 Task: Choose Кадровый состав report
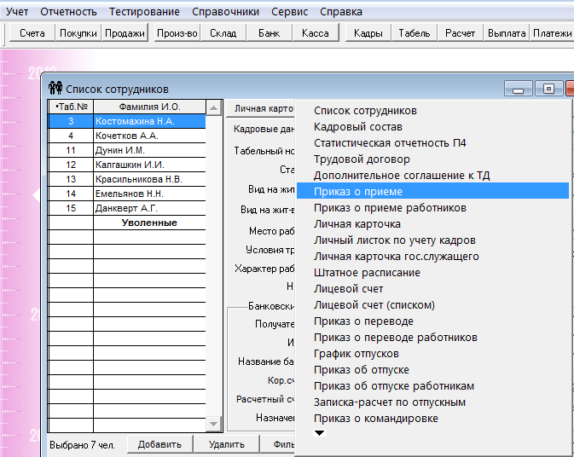432,126
